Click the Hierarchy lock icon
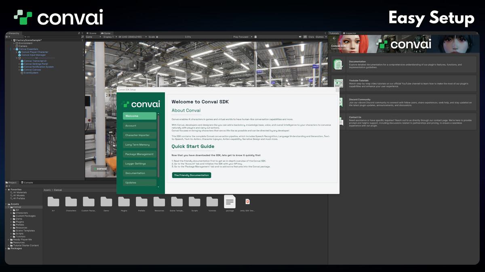 [79, 33]
